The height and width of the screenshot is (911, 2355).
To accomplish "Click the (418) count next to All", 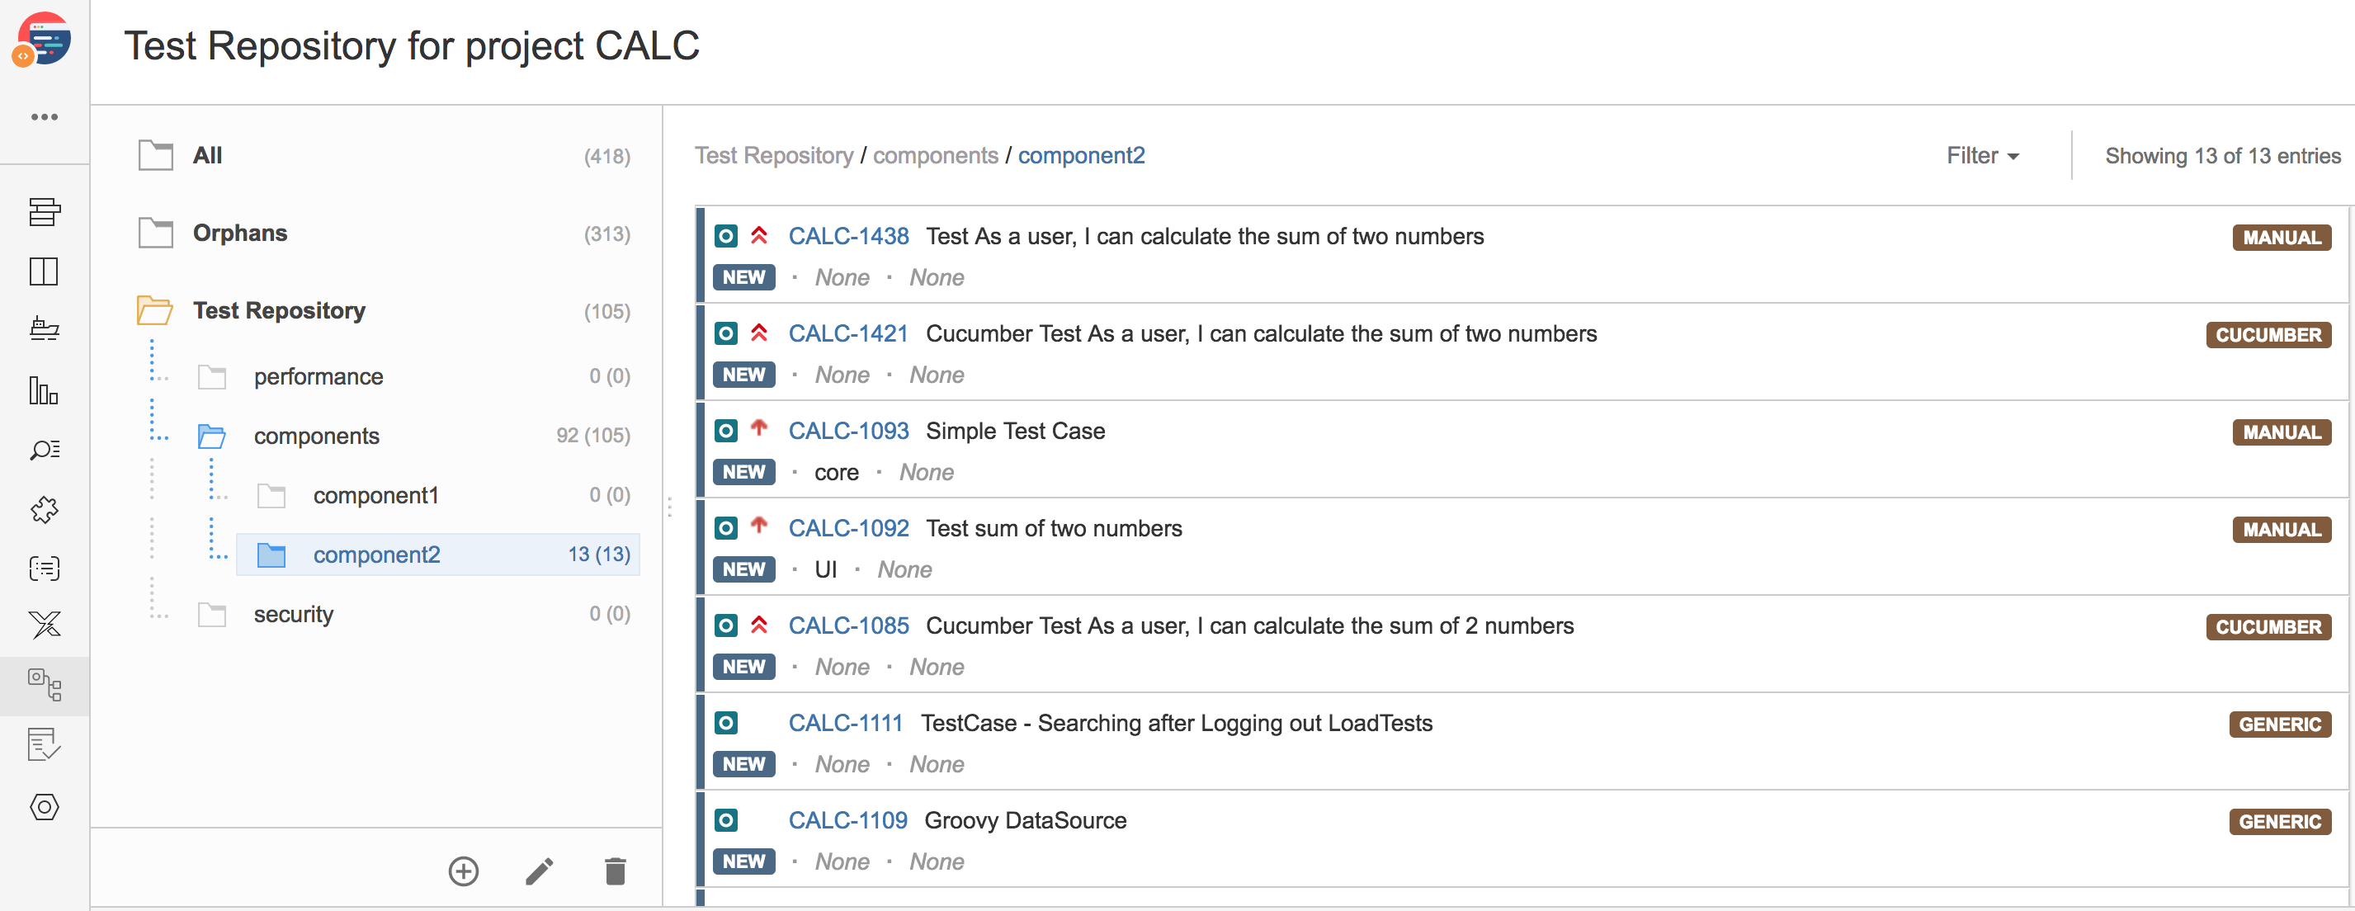I will pos(607,157).
